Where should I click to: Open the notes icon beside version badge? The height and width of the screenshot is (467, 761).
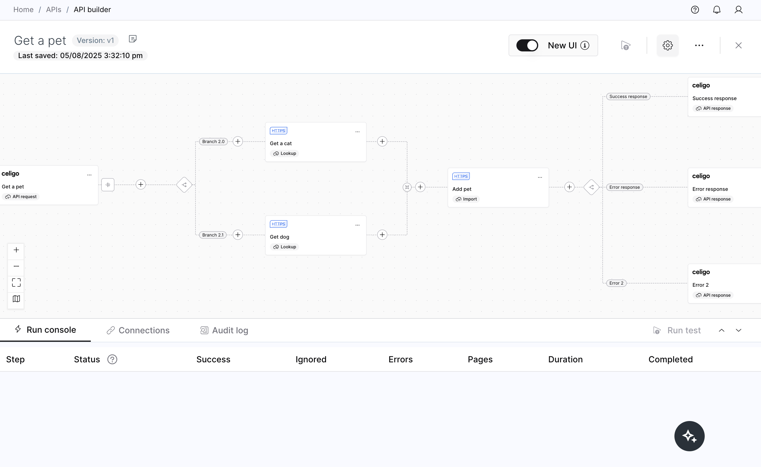133,39
